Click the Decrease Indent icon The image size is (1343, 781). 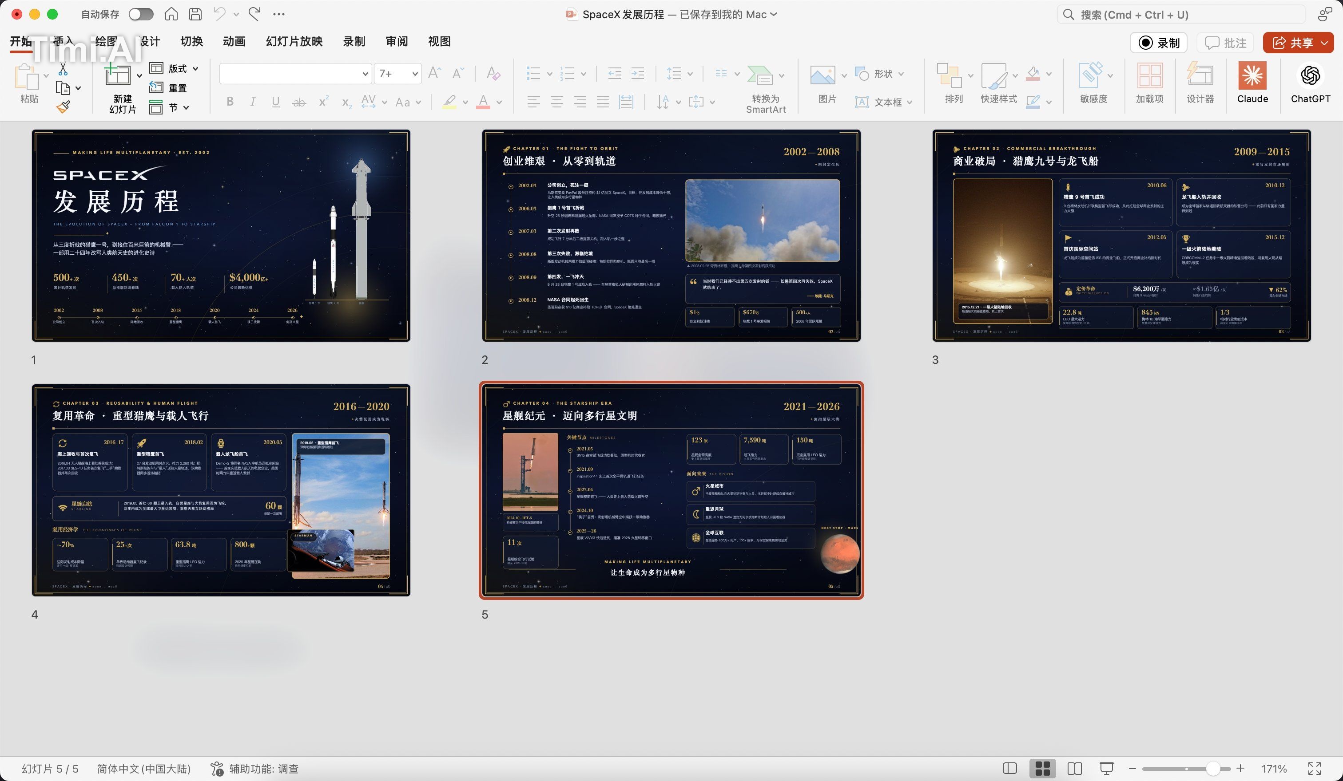[x=615, y=74]
